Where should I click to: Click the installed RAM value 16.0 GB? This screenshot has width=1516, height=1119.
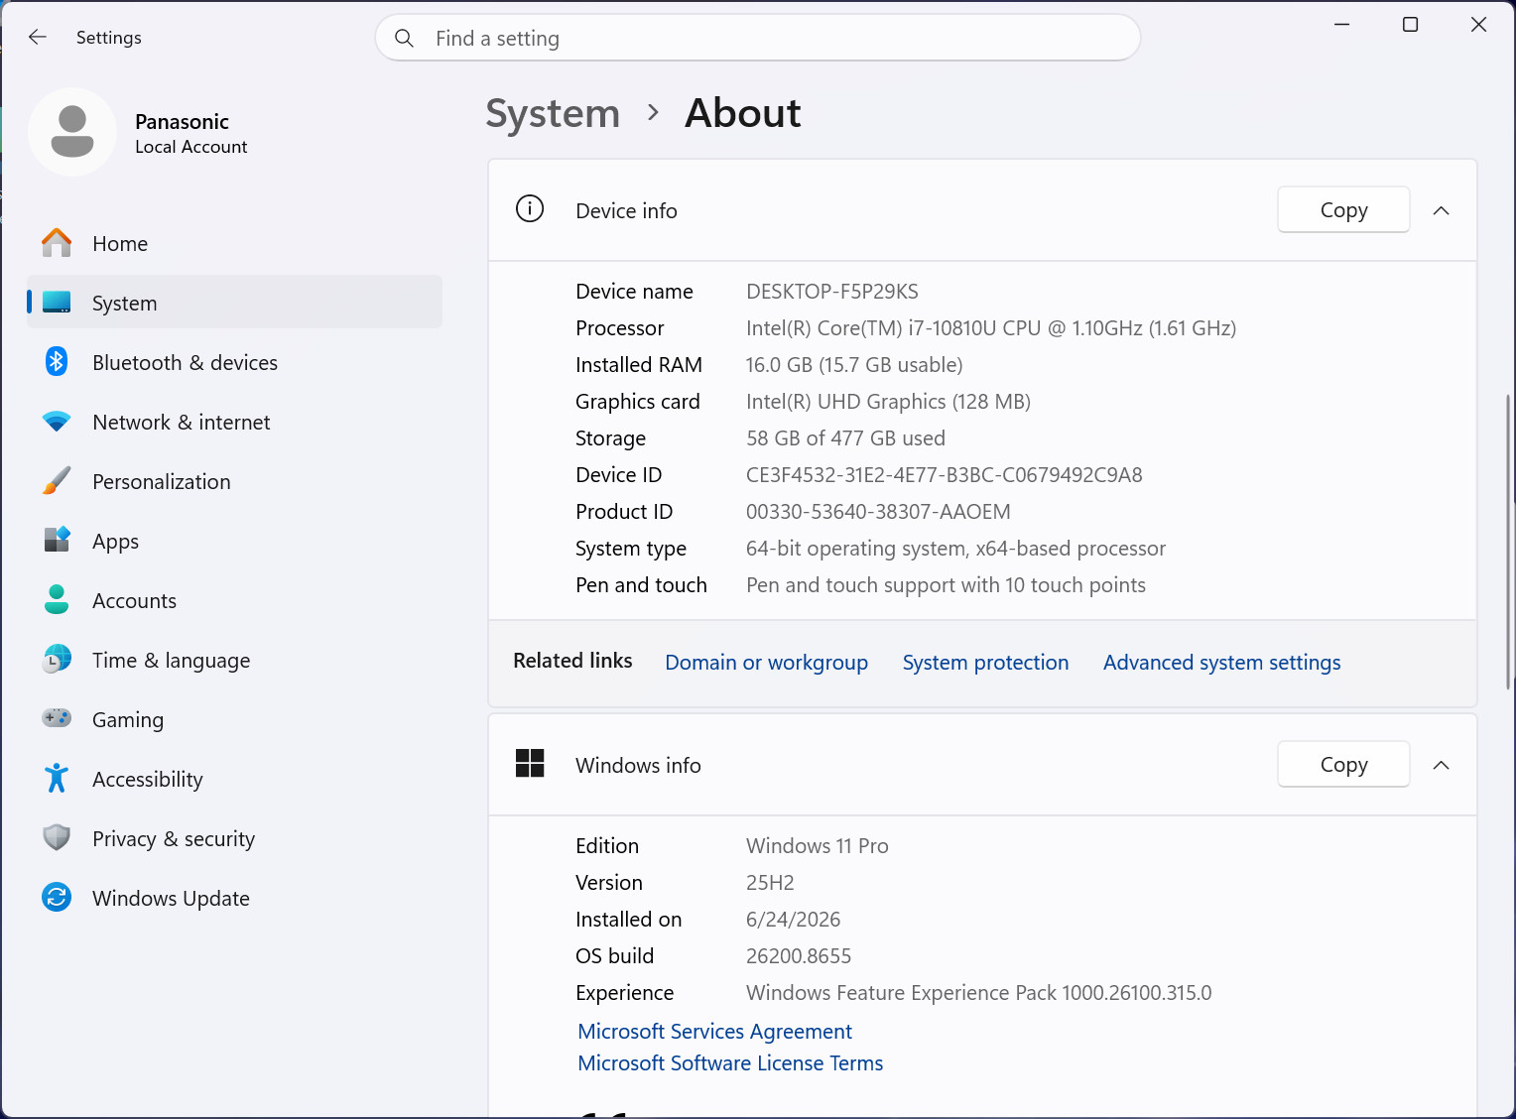[854, 364]
